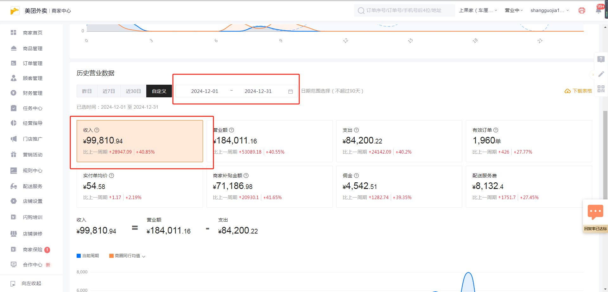Screen dimensions: 608x292
Task: Open the orange chat support icon
Action: click(x=595, y=212)
